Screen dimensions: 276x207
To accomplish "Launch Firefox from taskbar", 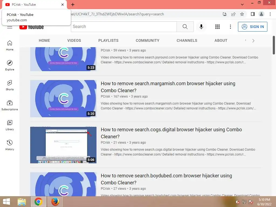I will tap(55, 202).
